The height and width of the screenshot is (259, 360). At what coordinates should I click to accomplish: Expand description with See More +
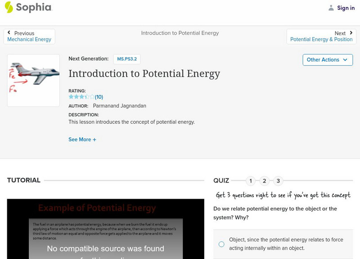(82, 139)
